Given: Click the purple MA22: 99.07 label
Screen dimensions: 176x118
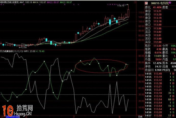Looking at the screenshot, I should 53,2.
